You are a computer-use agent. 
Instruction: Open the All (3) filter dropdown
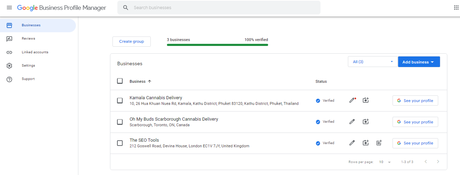pos(372,62)
